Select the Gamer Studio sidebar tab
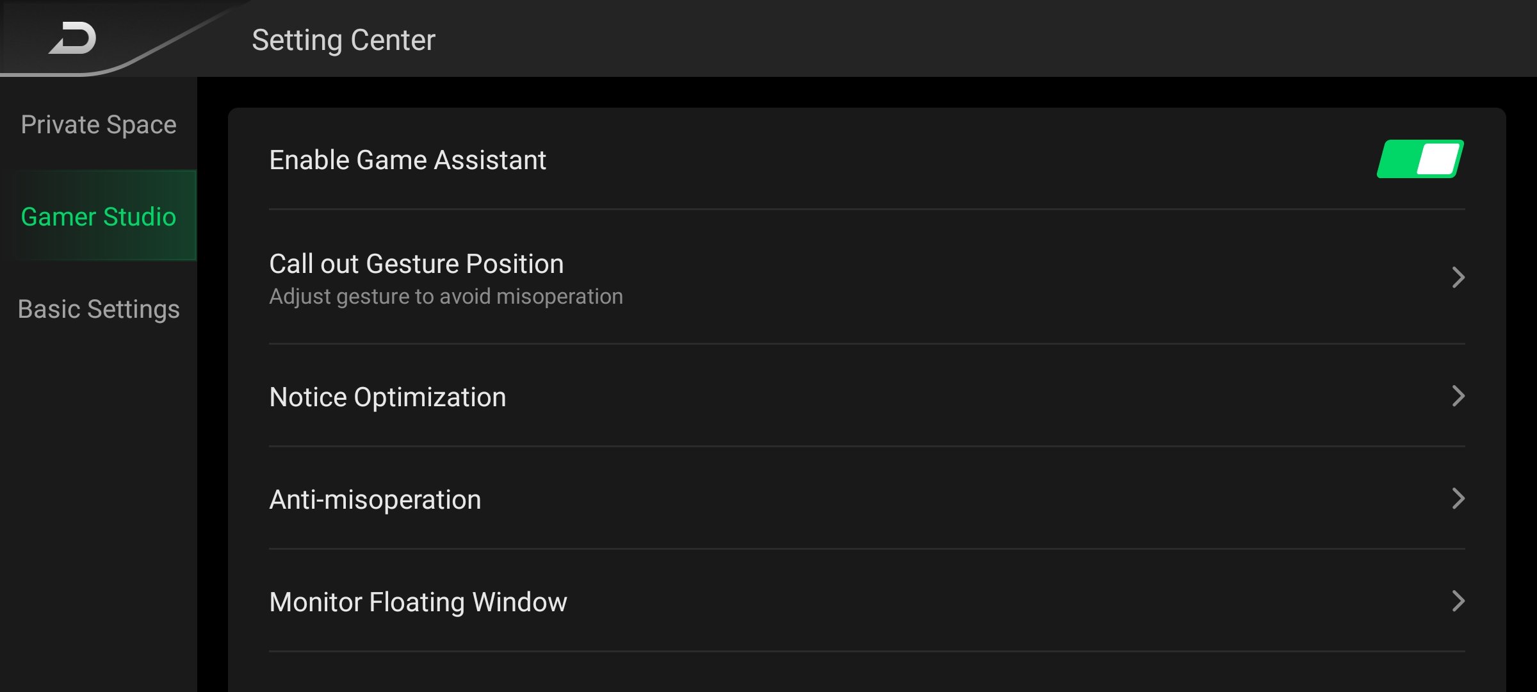Image resolution: width=1537 pixels, height=692 pixels. [99, 217]
